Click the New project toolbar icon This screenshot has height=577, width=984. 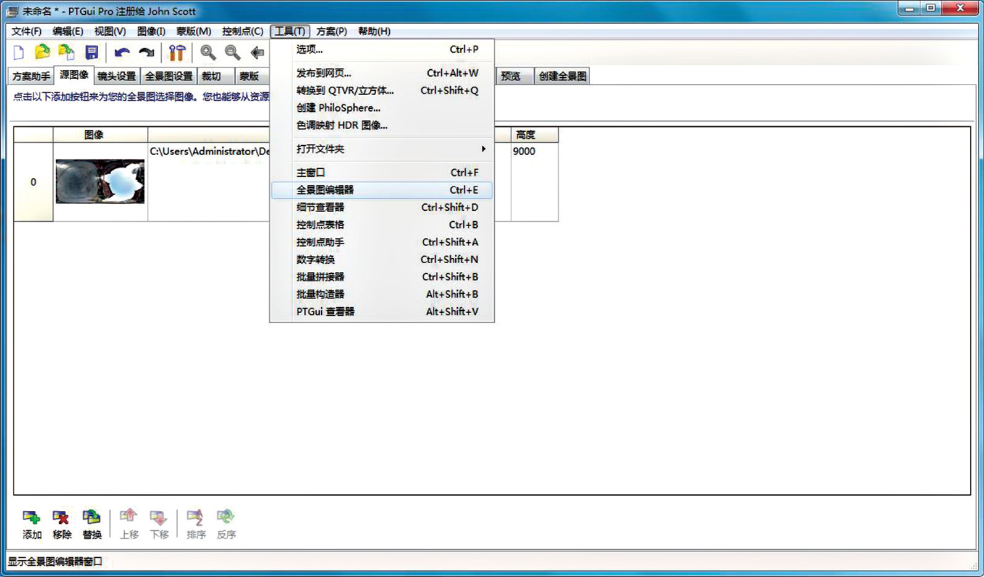tap(19, 53)
